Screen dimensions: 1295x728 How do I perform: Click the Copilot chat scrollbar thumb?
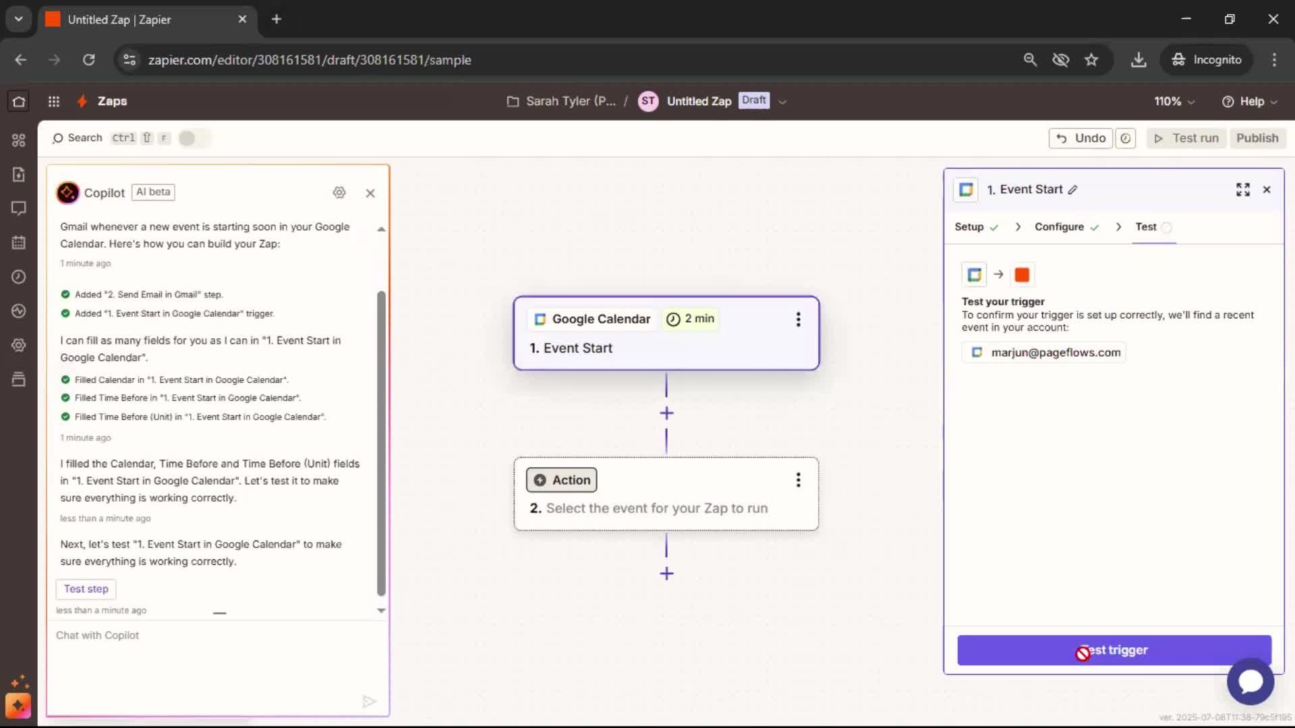(381, 444)
